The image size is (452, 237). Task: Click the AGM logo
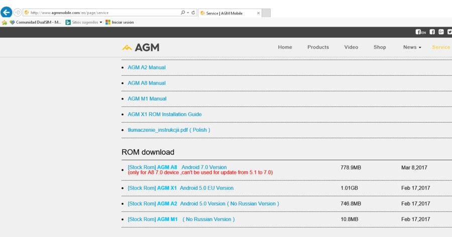141,48
